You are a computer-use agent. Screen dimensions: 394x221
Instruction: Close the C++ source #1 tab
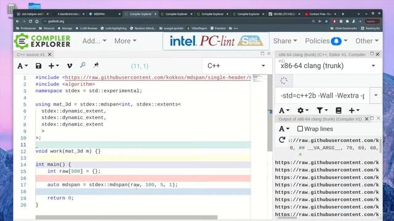pos(50,55)
